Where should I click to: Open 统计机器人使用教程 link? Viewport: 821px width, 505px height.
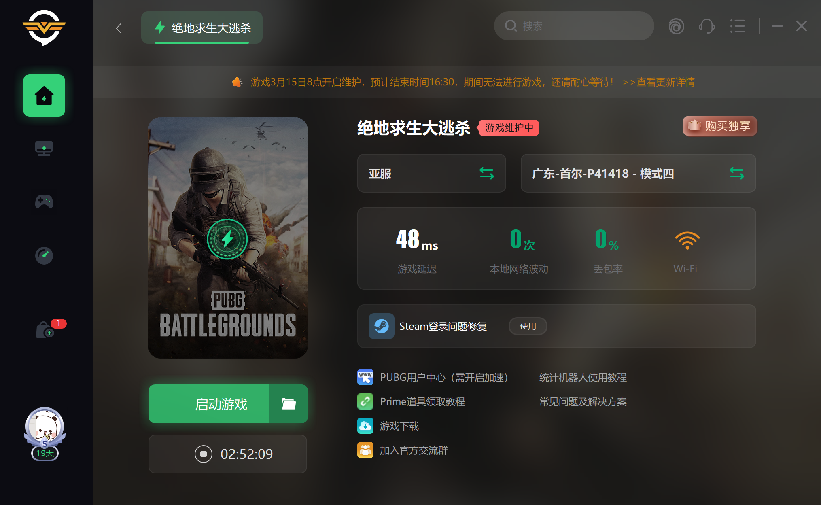click(583, 378)
